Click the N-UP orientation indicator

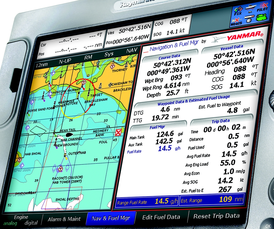click(x=65, y=61)
